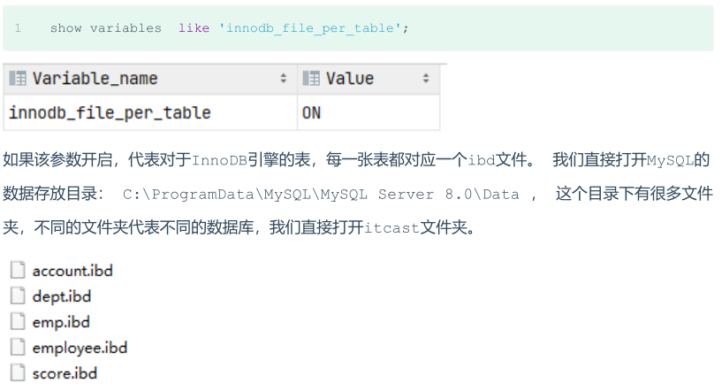Click the dept.ibd file icon

coord(17,296)
